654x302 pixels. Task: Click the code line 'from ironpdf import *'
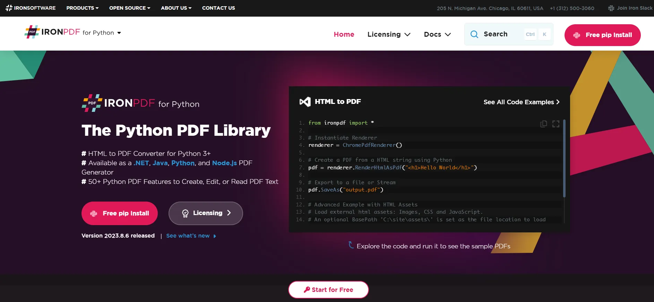pos(341,123)
